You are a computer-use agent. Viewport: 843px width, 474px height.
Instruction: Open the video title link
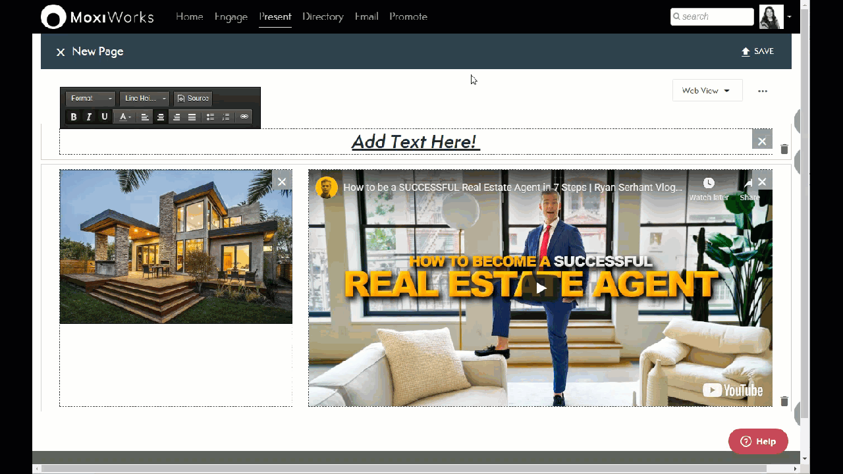pos(513,188)
